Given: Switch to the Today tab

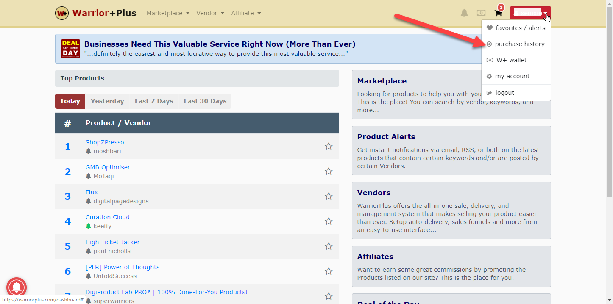Looking at the screenshot, I should pyautogui.click(x=70, y=101).
